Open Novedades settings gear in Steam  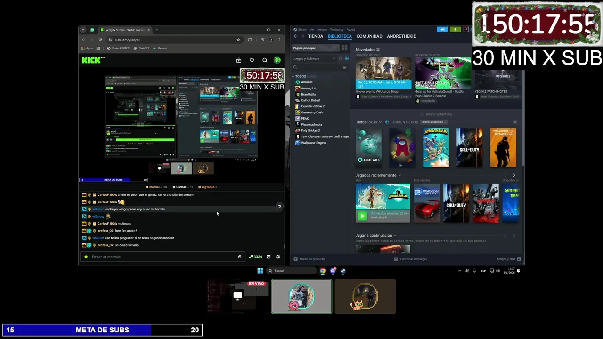pyautogui.click(x=378, y=49)
